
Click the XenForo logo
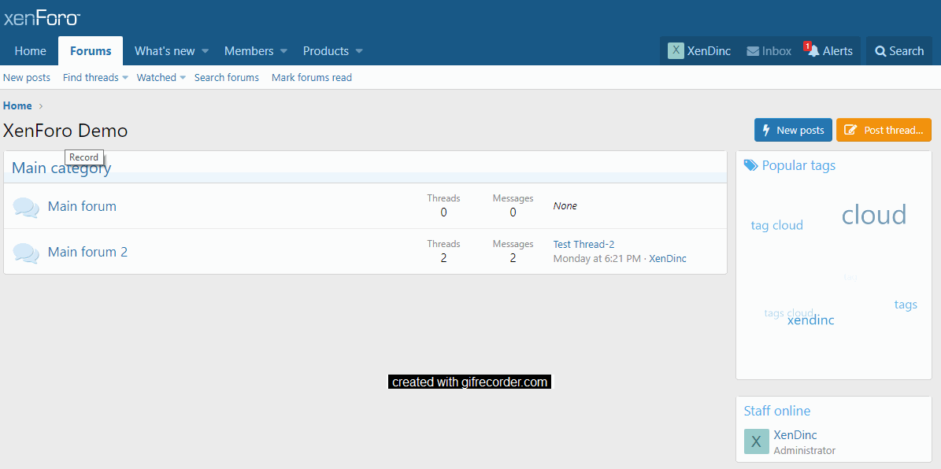pyautogui.click(x=42, y=18)
